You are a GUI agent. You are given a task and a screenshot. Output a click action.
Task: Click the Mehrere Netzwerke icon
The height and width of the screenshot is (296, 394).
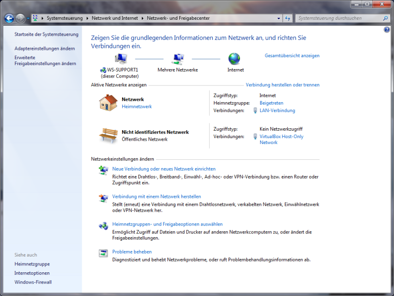[177, 59]
